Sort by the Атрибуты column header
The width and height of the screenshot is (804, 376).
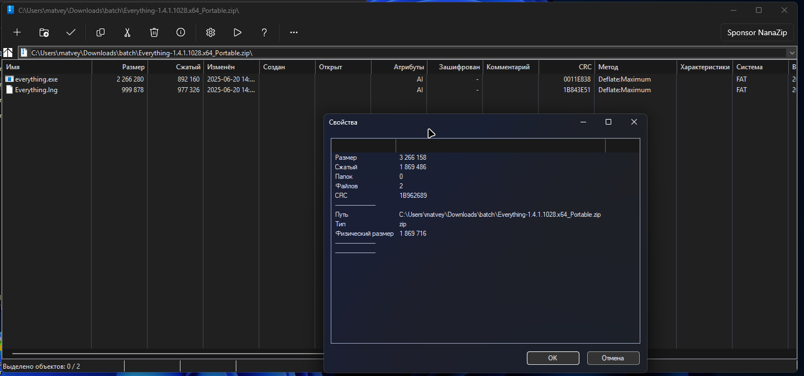(399, 67)
